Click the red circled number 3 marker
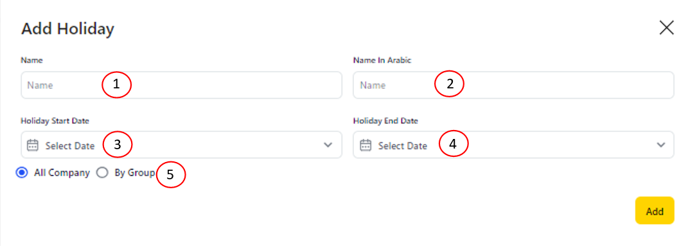 [118, 145]
